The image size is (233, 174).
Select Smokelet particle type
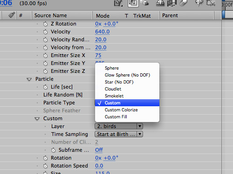coord(127,96)
